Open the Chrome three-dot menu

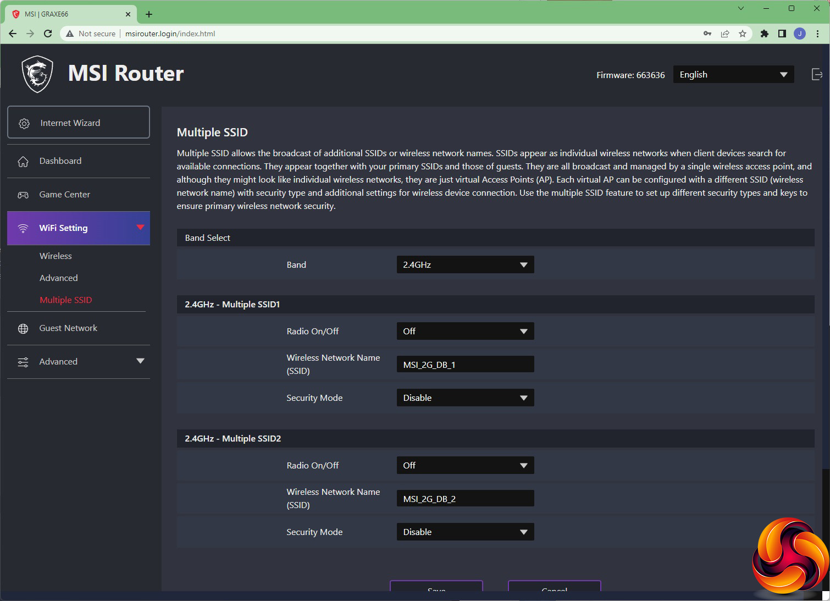(818, 34)
